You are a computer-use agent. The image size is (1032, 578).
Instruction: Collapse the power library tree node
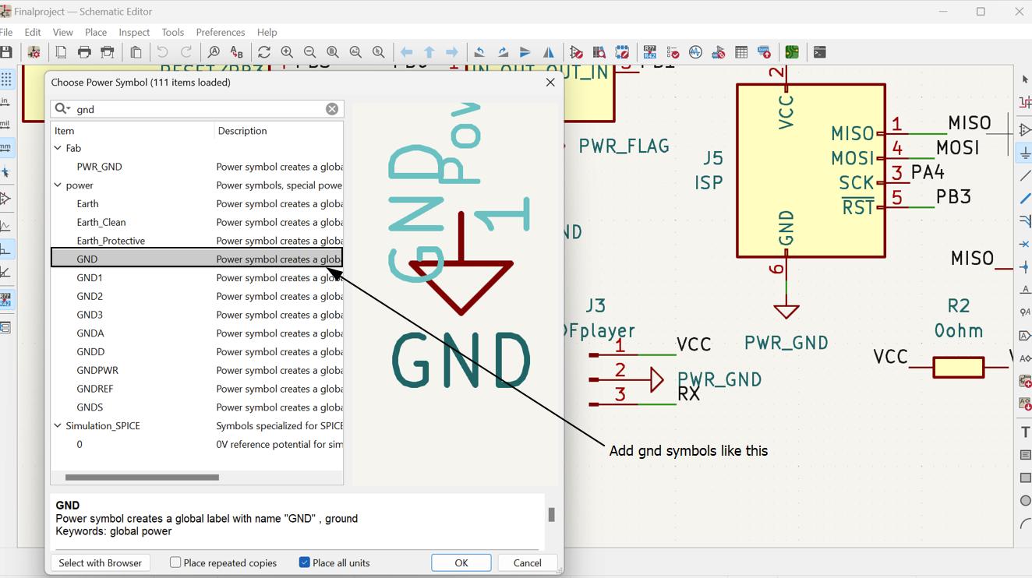point(58,185)
